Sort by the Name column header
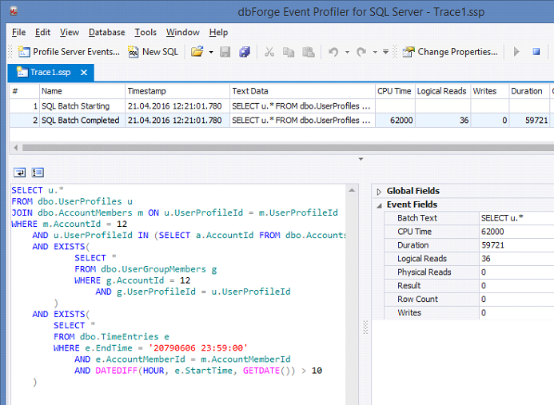 pyautogui.click(x=82, y=91)
